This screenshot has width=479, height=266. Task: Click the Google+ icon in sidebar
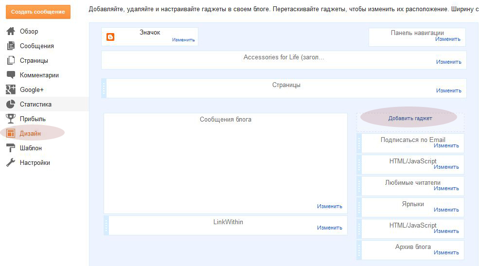[11, 89]
